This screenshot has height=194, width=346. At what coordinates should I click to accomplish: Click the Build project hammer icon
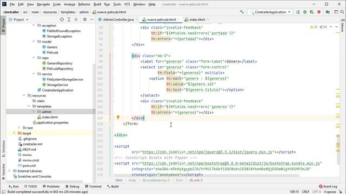click(242, 12)
